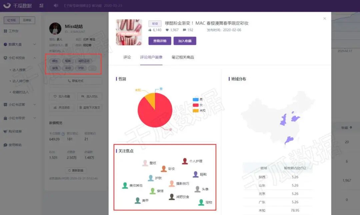360x215 pixels.
Task: Click the 购买续费 cart icon
Action: click(x=5, y=131)
